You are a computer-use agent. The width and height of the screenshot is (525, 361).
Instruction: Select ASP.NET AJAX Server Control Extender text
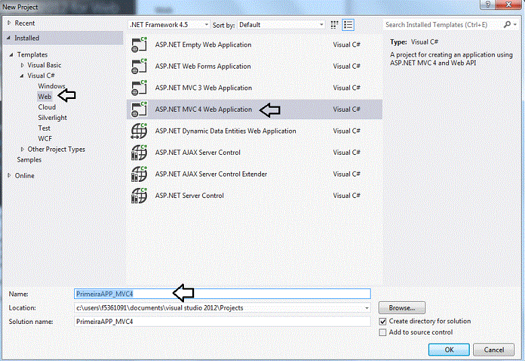[x=211, y=174]
